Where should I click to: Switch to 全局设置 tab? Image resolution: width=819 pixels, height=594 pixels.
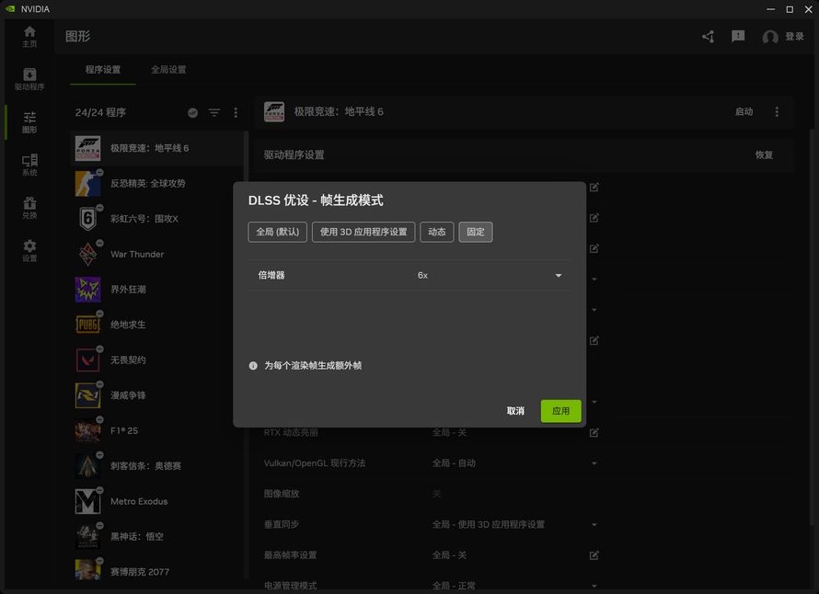[x=168, y=69]
